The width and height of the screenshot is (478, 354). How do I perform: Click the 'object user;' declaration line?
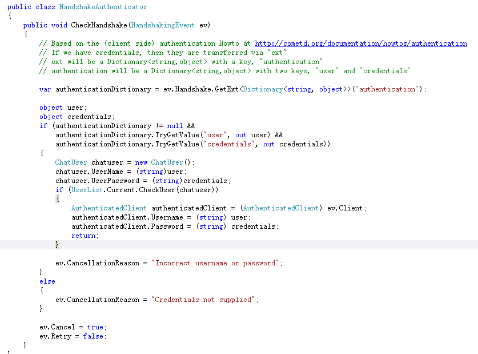[63, 108]
